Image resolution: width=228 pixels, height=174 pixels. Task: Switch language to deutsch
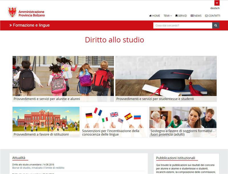point(215,8)
